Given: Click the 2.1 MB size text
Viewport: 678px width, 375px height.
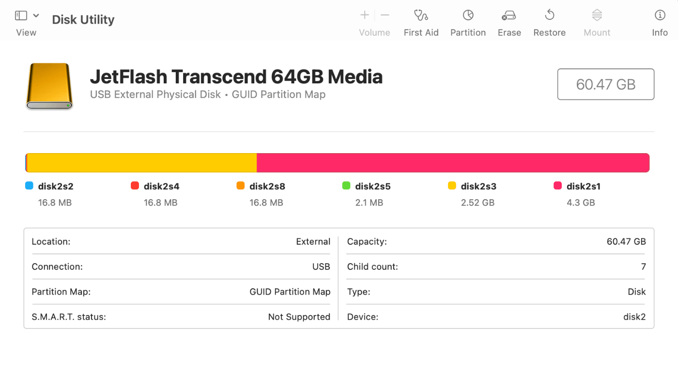Looking at the screenshot, I should 369,203.
